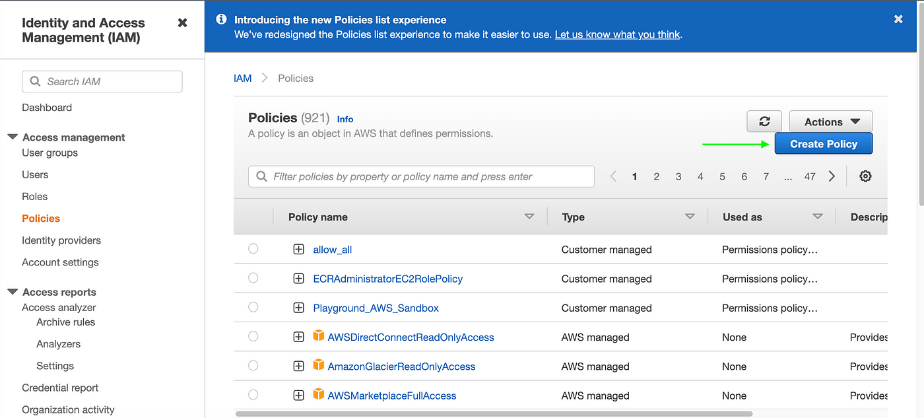Click the IAM breadcrumb link
Image resolution: width=924 pixels, height=418 pixels.
coord(243,78)
